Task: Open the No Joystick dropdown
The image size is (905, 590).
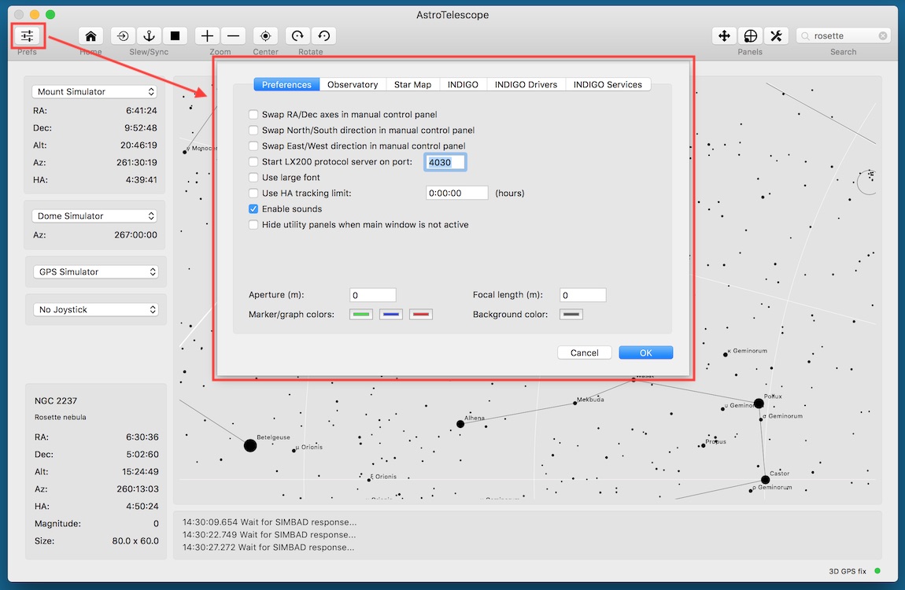Action: pyautogui.click(x=96, y=310)
